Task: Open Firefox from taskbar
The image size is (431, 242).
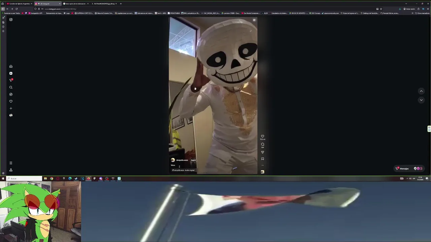Action: pos(89,178)
